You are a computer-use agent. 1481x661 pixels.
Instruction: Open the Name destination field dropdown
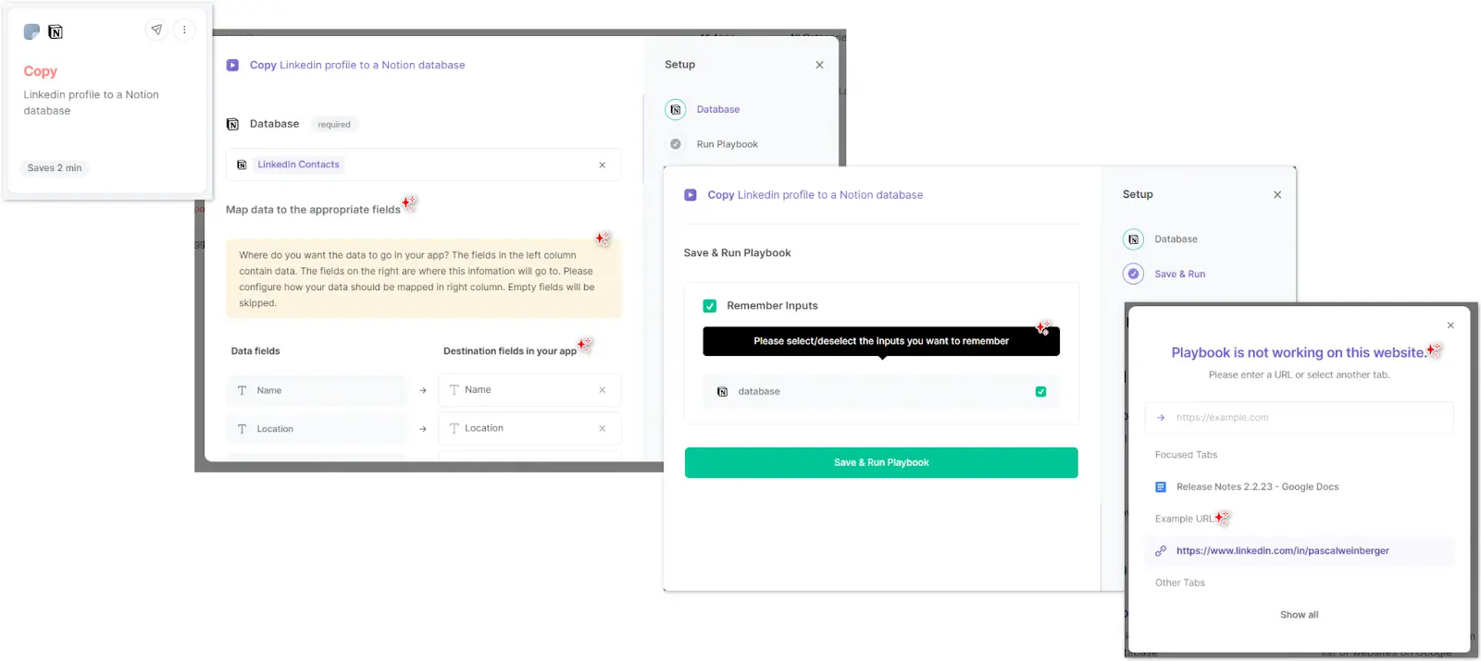(529, 390)
